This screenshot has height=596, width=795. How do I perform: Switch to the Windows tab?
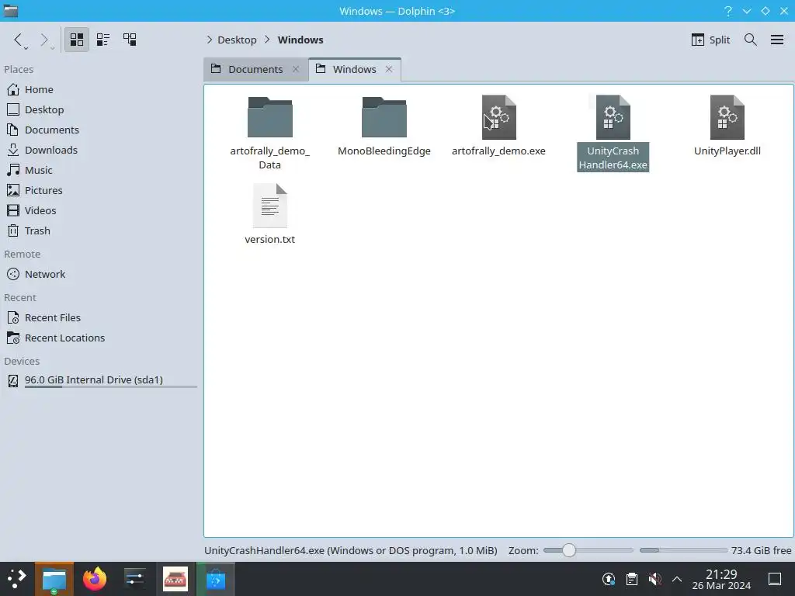(x=354, y=69)
